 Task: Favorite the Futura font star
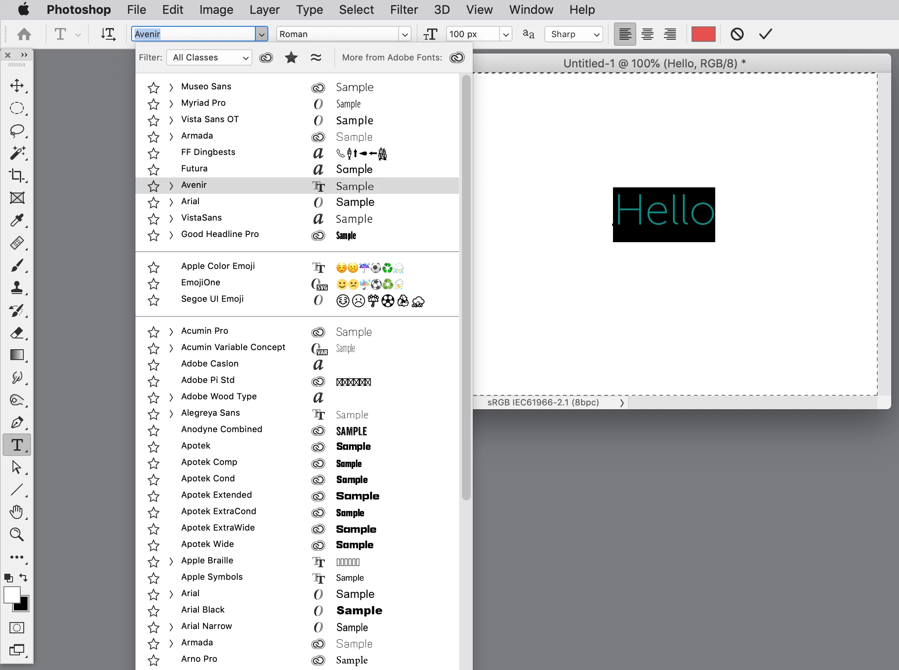tap(154, 169)
